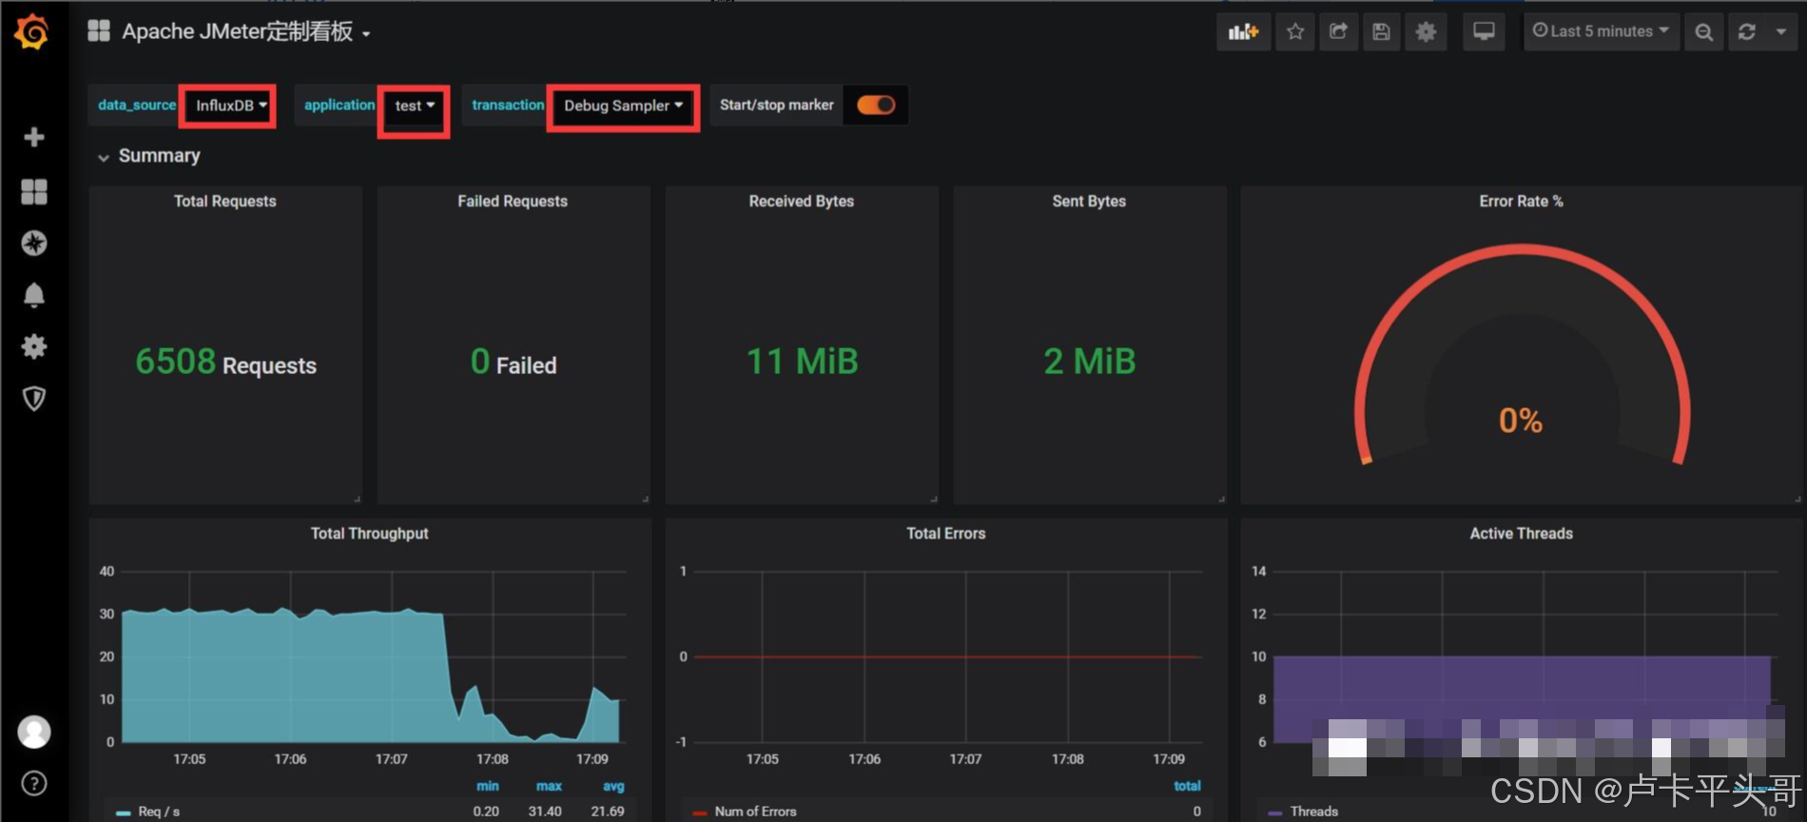This screenshot has height=822, width=1807.
Task: Click the application variable label
Action: click(x=340, y=105)
